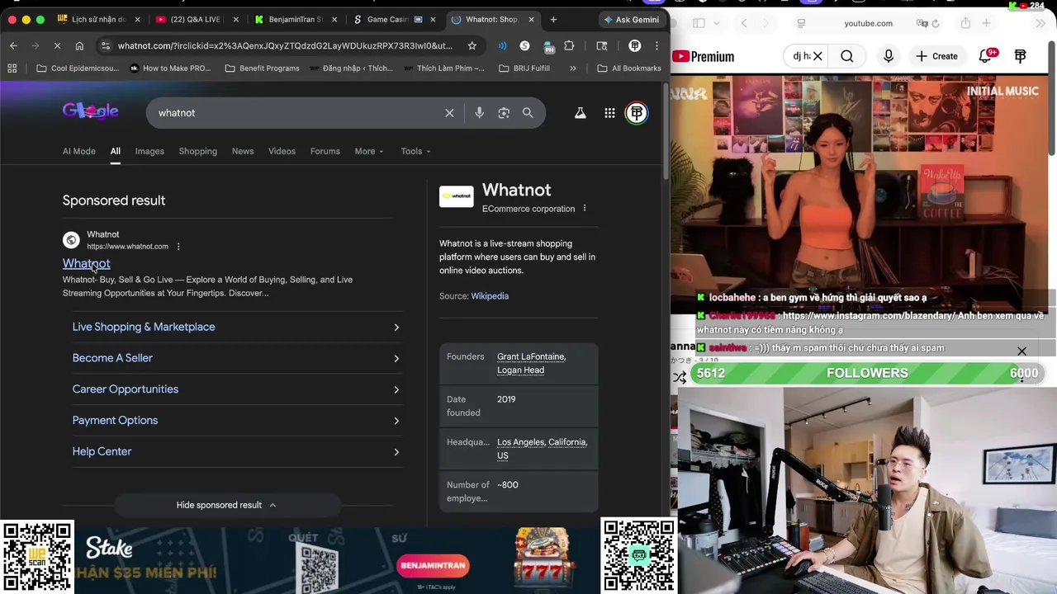Open YouTube notifications bell
This screenshot has width=1057, height=594.
click(986, 56)
